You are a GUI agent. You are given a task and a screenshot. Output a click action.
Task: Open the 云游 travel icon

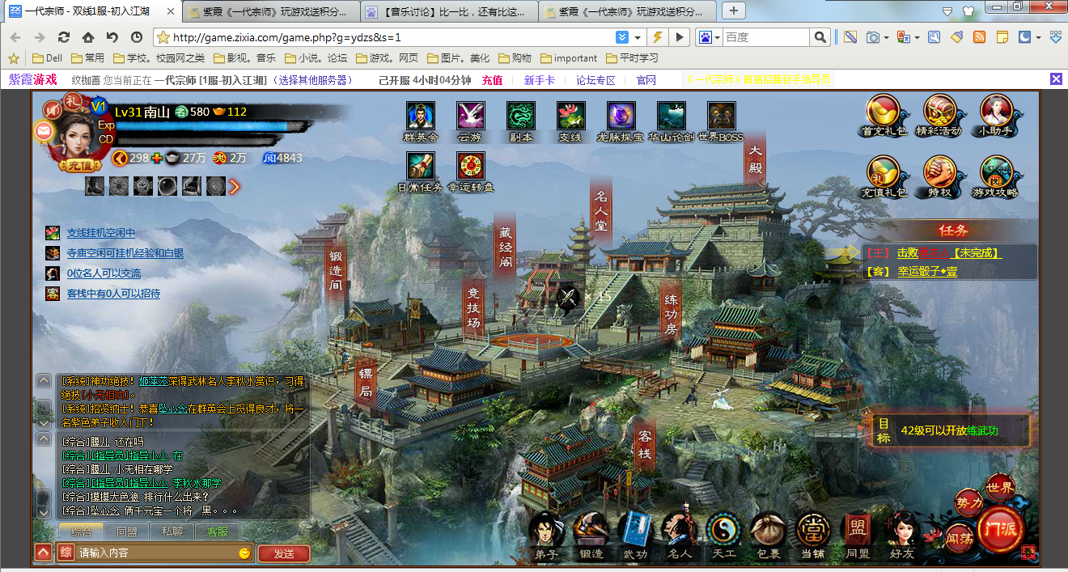point(470,121)
